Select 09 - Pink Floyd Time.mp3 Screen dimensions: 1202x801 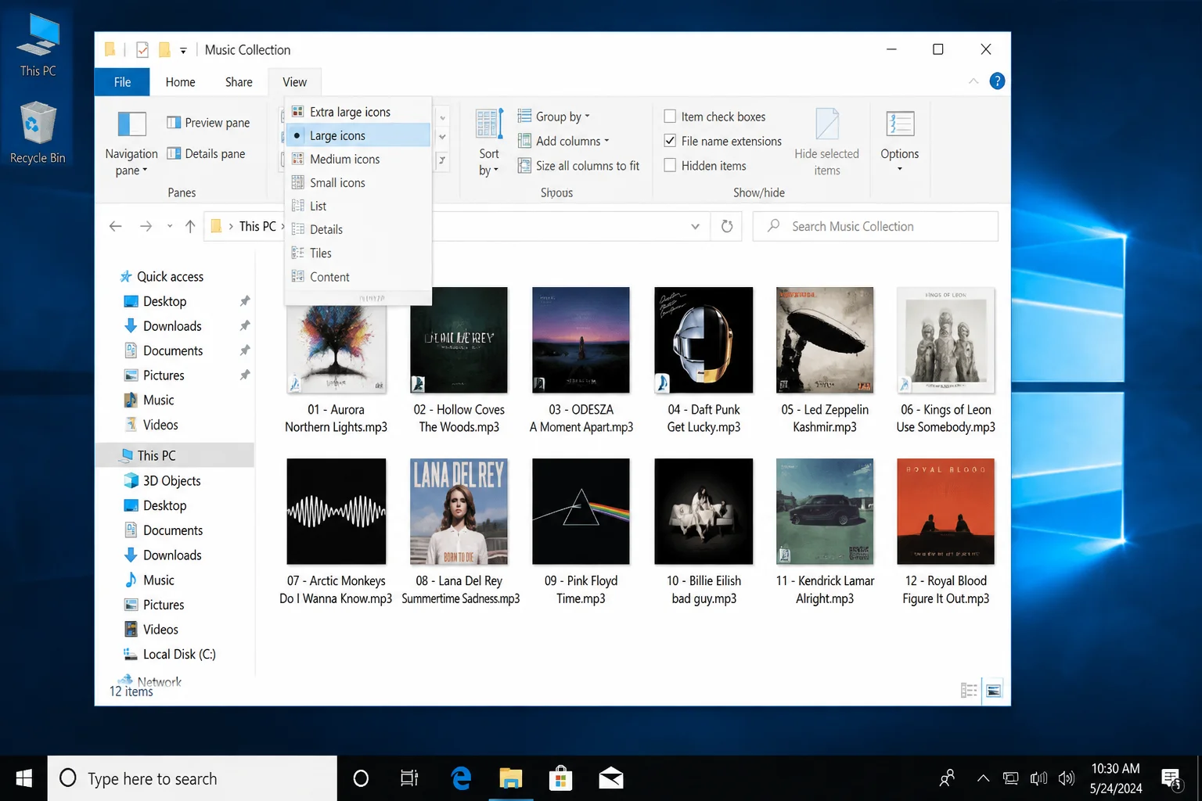click(x=581, y=532)
